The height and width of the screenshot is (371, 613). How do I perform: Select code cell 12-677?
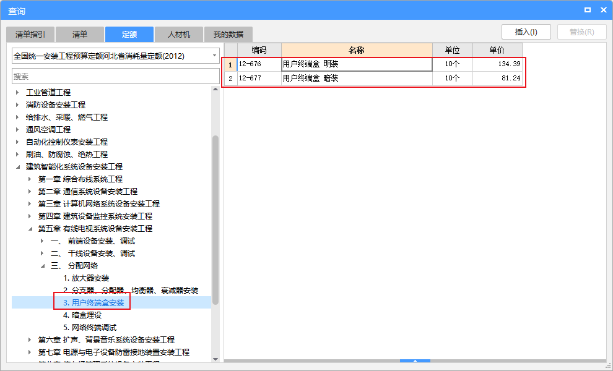[259, 78]
